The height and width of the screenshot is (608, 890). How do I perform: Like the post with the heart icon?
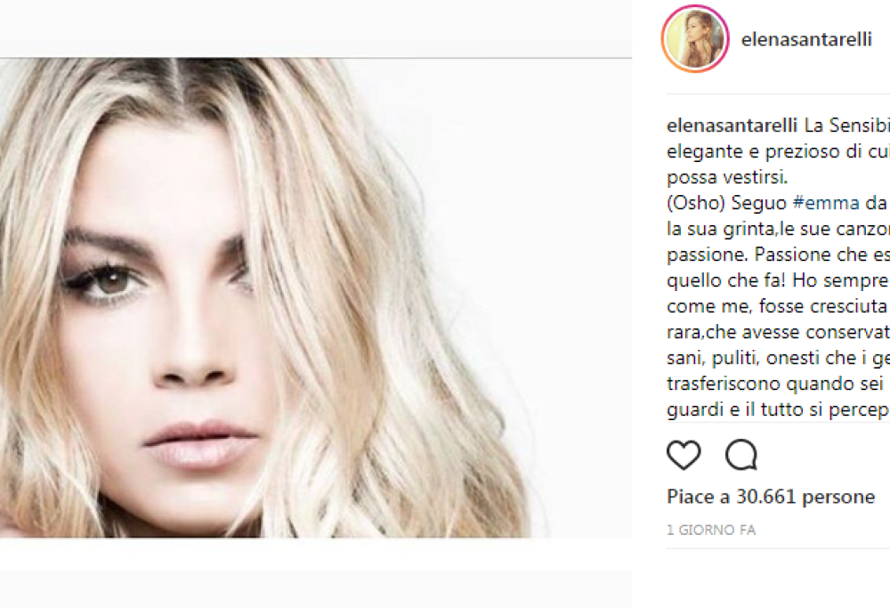point(684,455)
